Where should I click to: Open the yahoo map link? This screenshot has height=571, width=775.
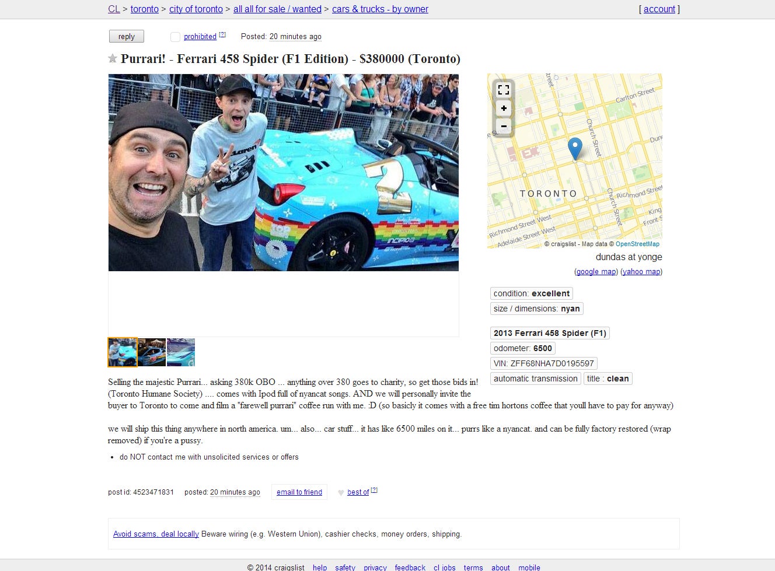(641, 272)
